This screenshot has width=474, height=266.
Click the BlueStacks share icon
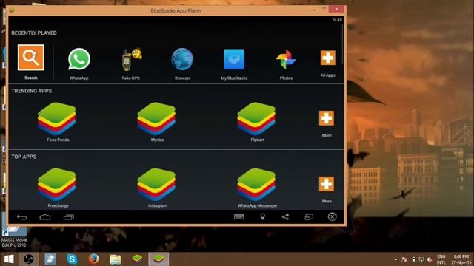click(x=285, y=216)
